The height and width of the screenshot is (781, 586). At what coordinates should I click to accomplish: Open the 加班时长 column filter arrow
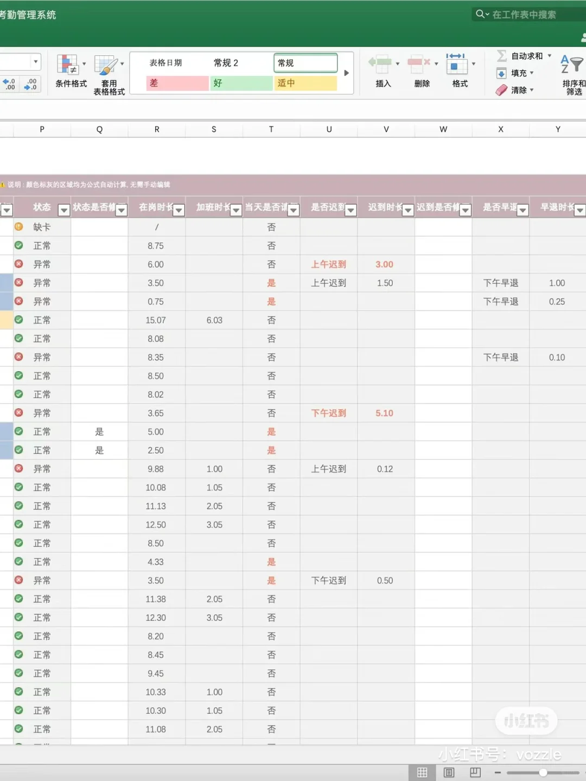pos(235,210)
